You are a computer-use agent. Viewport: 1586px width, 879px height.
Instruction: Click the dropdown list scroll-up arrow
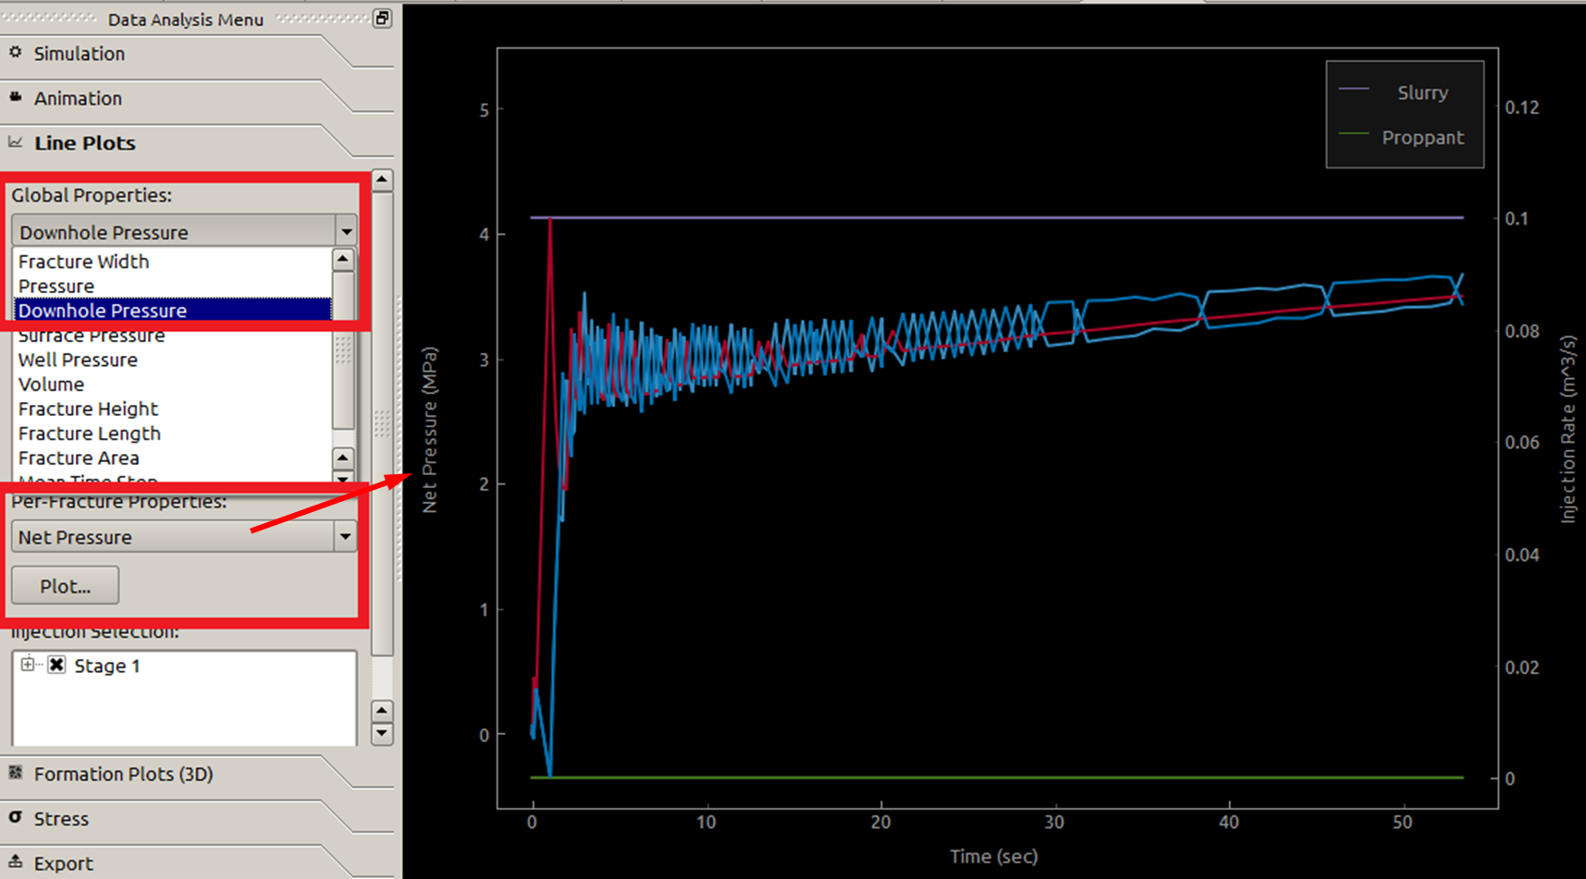pyautogui.click(x=343, y=260)
